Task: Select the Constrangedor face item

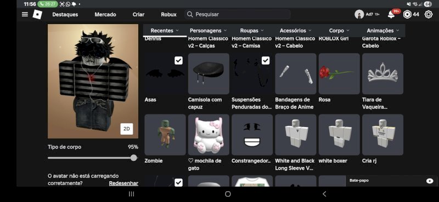Action: point(252,135)
